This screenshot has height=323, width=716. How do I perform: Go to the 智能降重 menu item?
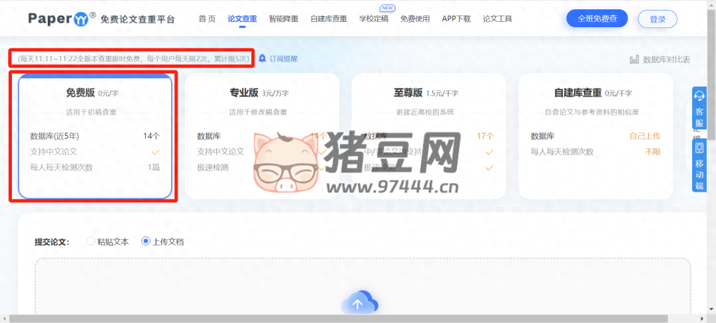[283, 19]
